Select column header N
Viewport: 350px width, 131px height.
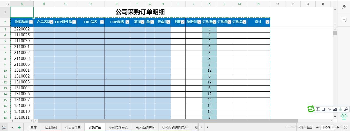(259, 4)
